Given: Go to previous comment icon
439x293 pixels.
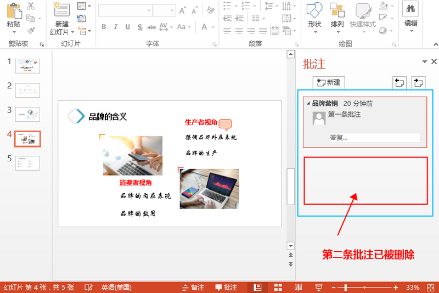Looking at the screenshot, I should [x=399, y=83].
